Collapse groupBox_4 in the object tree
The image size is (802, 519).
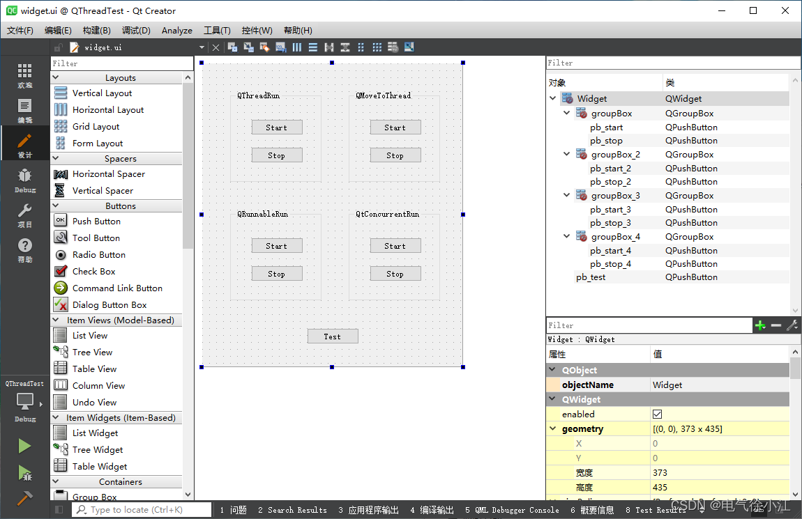point(567,236)
